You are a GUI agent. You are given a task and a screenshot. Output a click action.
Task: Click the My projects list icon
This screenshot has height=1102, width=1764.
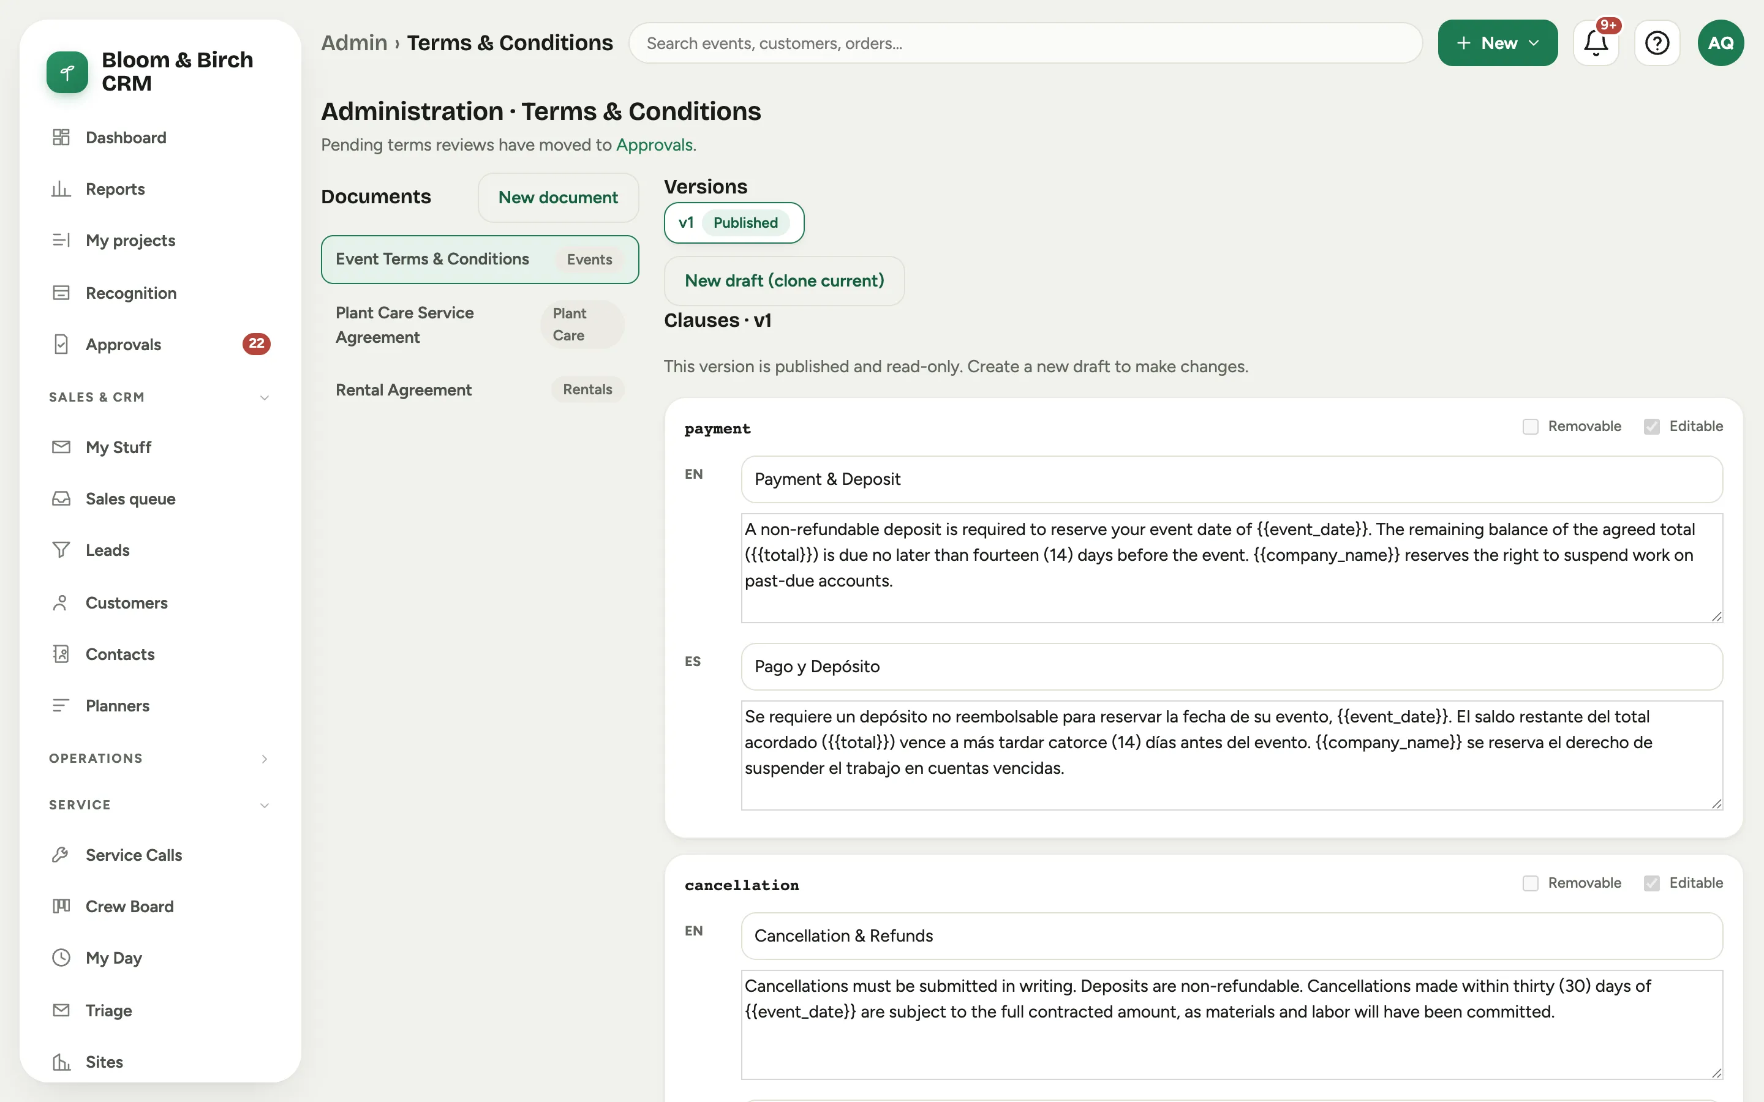pos(61,241)
